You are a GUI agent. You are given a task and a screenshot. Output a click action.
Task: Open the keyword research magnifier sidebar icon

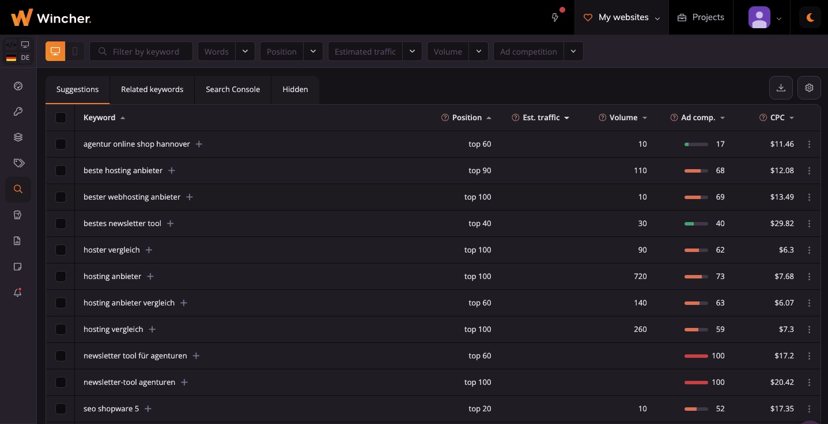18,189
